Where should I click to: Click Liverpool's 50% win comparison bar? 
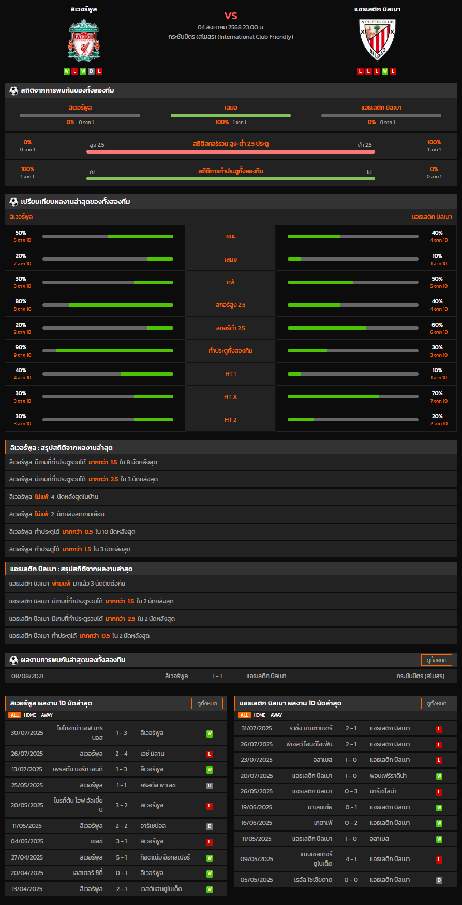tap(108, 237)
